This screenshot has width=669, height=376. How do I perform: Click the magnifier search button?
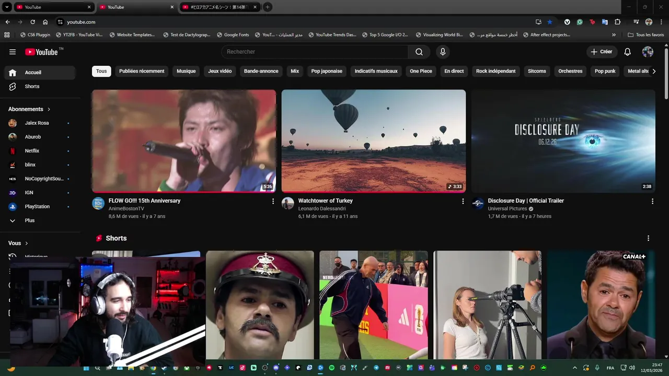[419, 52]
